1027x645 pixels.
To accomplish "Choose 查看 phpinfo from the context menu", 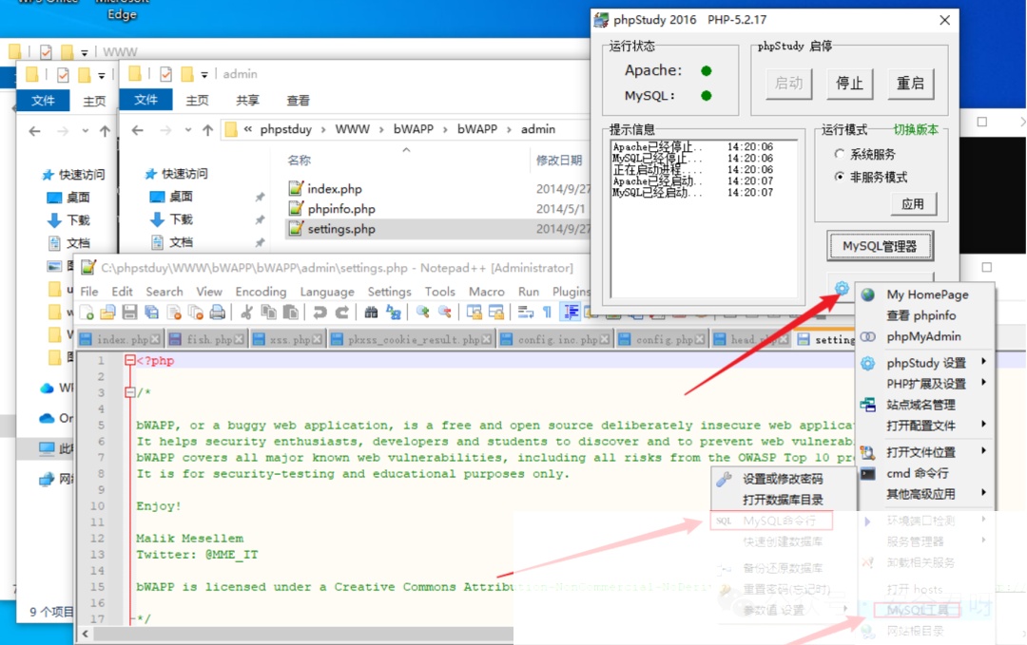I will coord(920,315).
